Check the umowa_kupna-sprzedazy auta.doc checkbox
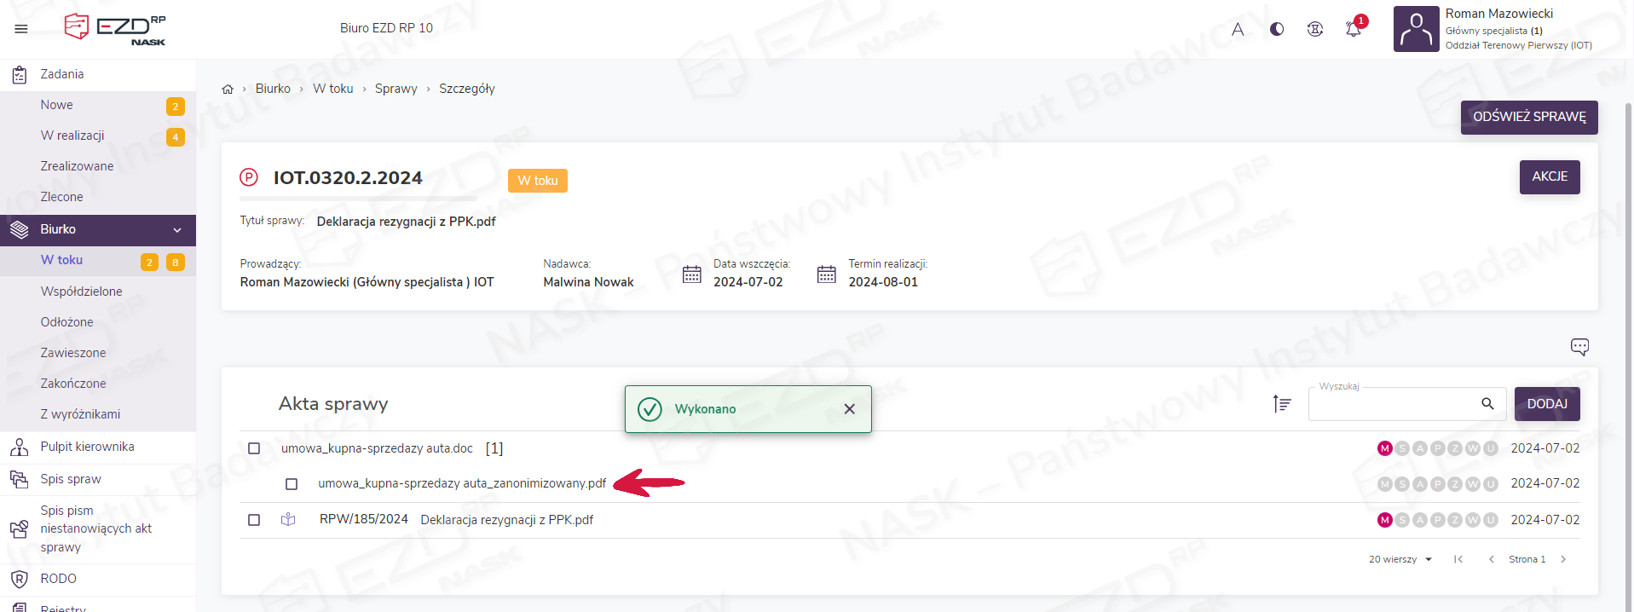 pyautogui.click(x=254, y=448)
